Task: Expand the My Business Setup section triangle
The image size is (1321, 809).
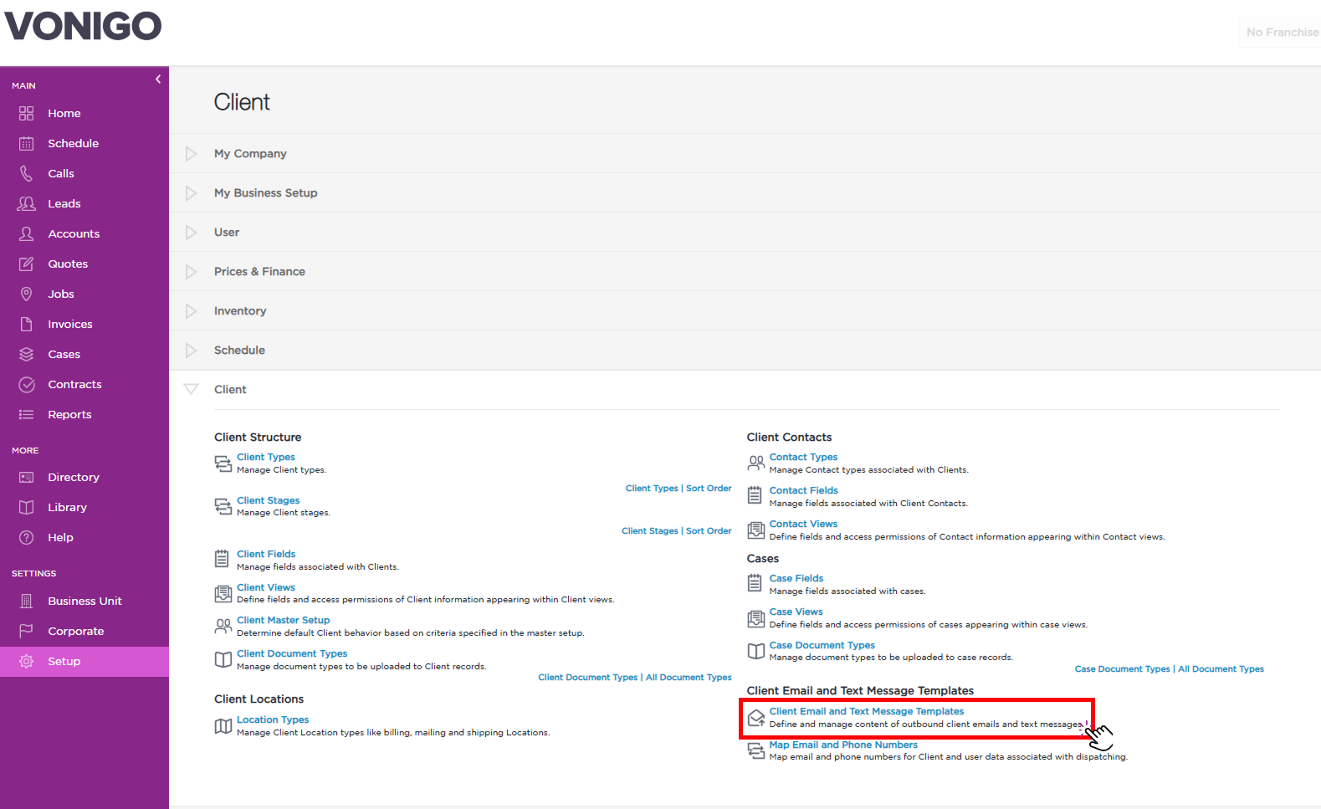Action: (191, 193)
